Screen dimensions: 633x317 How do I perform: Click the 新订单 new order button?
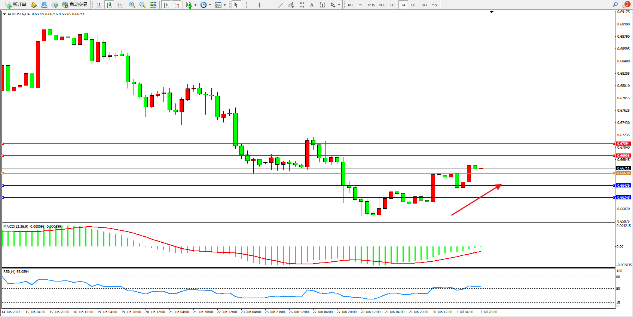coord(16,5)
